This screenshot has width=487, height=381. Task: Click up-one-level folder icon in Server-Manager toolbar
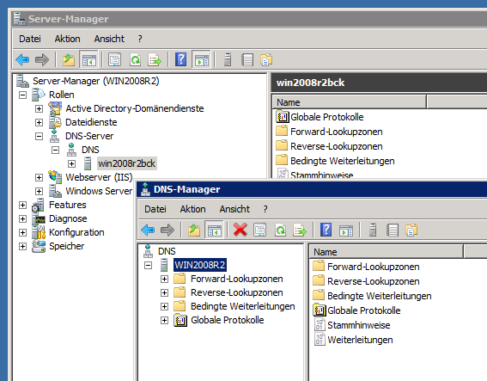pos(69,59)
